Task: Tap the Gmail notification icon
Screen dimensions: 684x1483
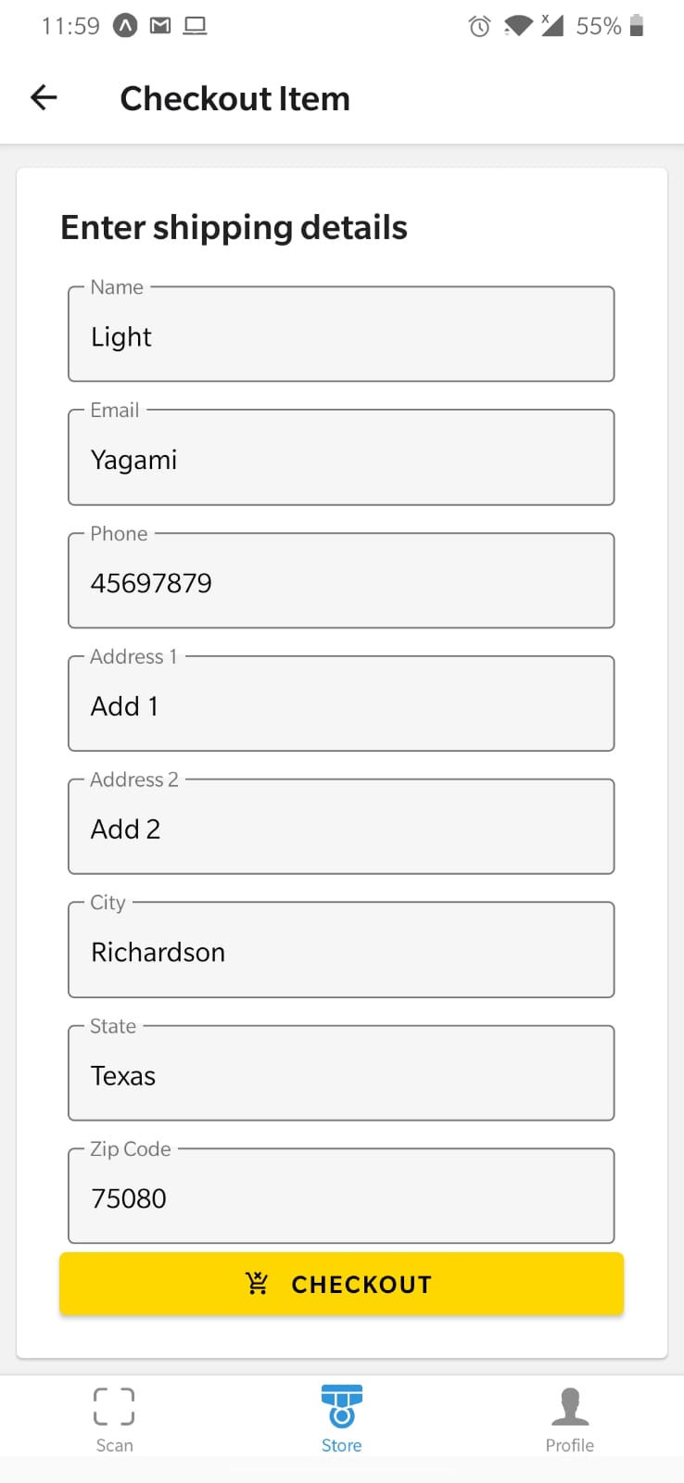Action: click(160, 26)
